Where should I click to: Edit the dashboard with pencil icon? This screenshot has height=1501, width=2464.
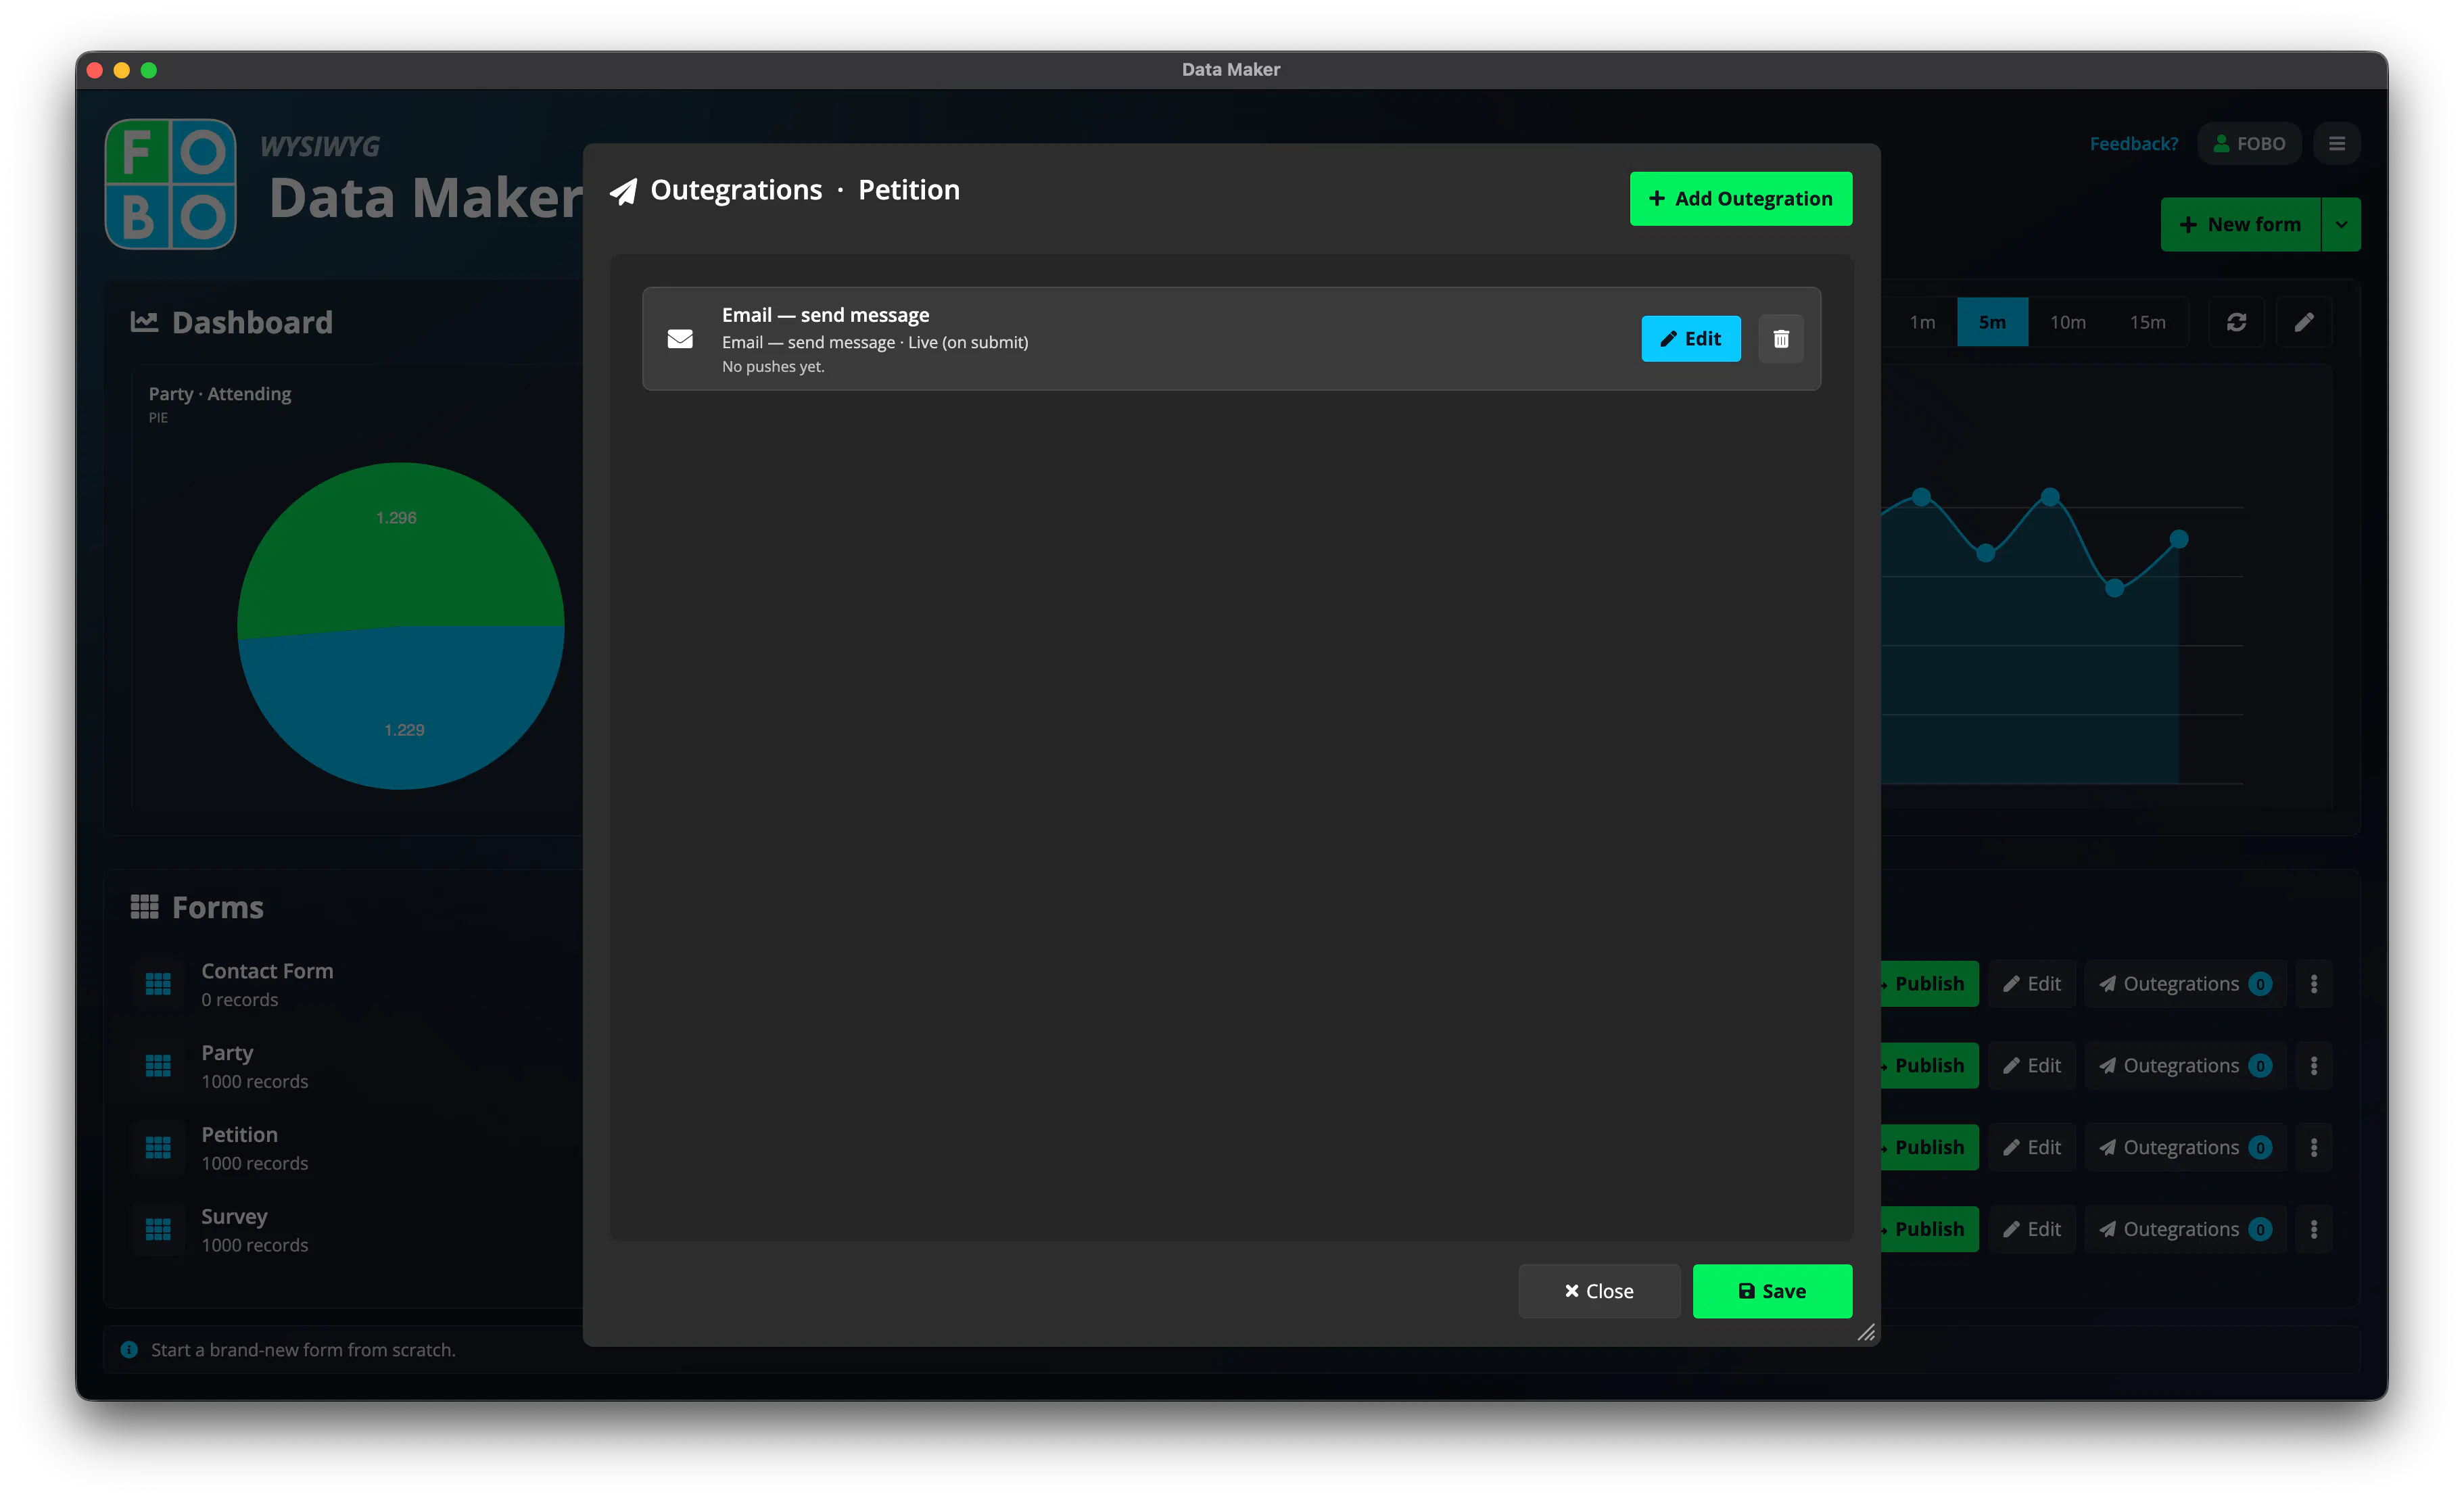click(2303, 322)
